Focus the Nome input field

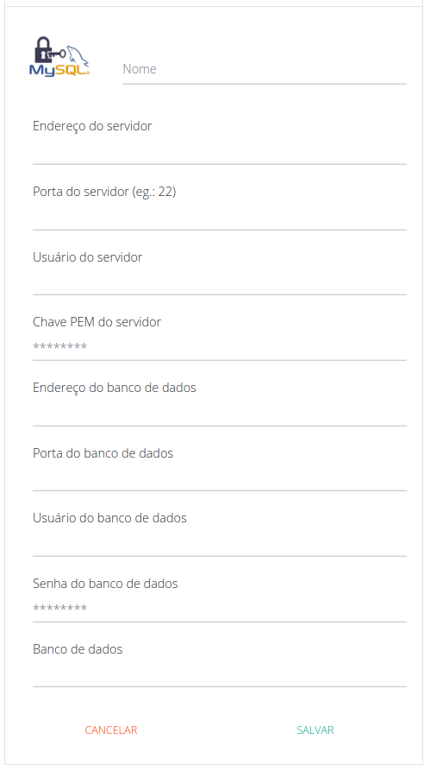tap(264, 69)
